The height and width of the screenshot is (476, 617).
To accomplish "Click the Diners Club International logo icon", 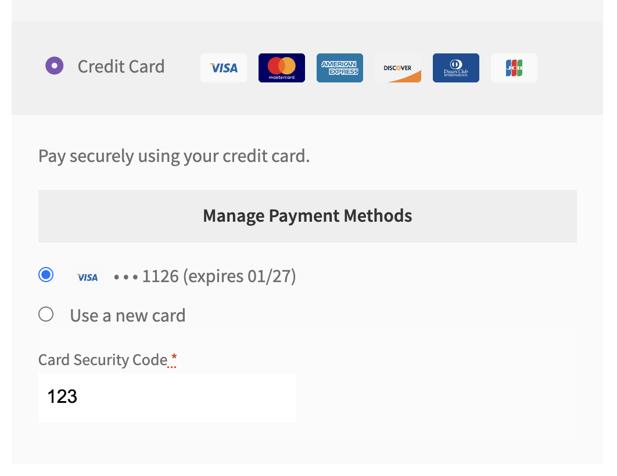I will point(455,68).
